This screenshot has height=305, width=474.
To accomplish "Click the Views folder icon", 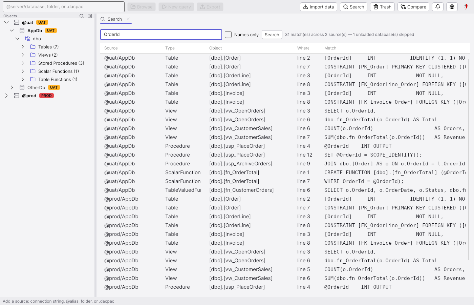I will 33,55.
